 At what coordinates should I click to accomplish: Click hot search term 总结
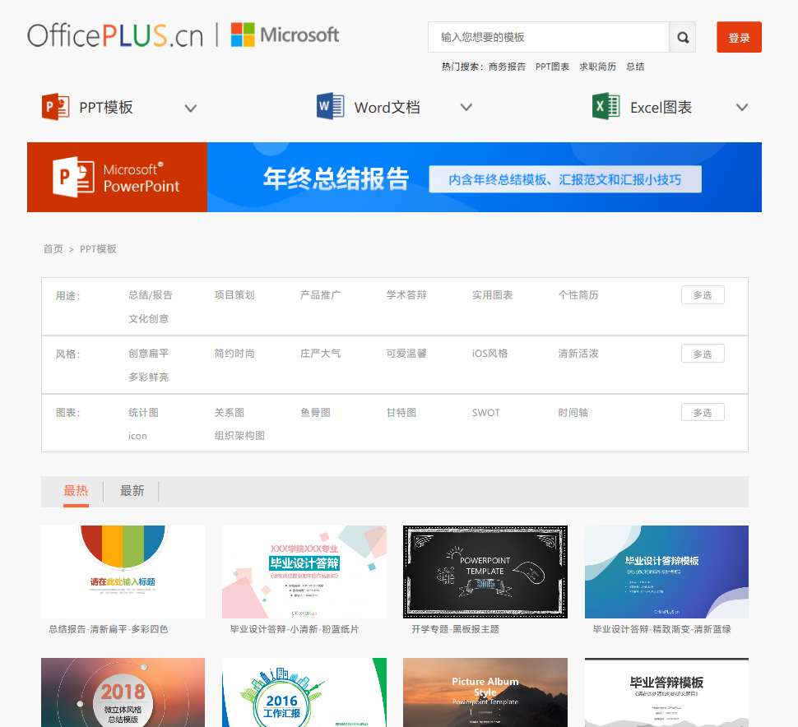coord(635,67)
